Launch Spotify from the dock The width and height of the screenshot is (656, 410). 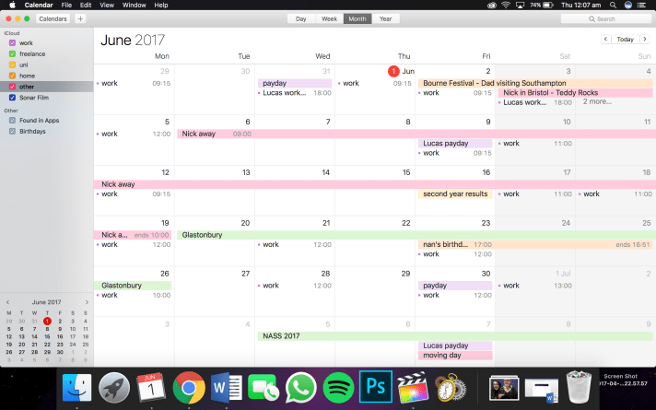pos(338,386)
